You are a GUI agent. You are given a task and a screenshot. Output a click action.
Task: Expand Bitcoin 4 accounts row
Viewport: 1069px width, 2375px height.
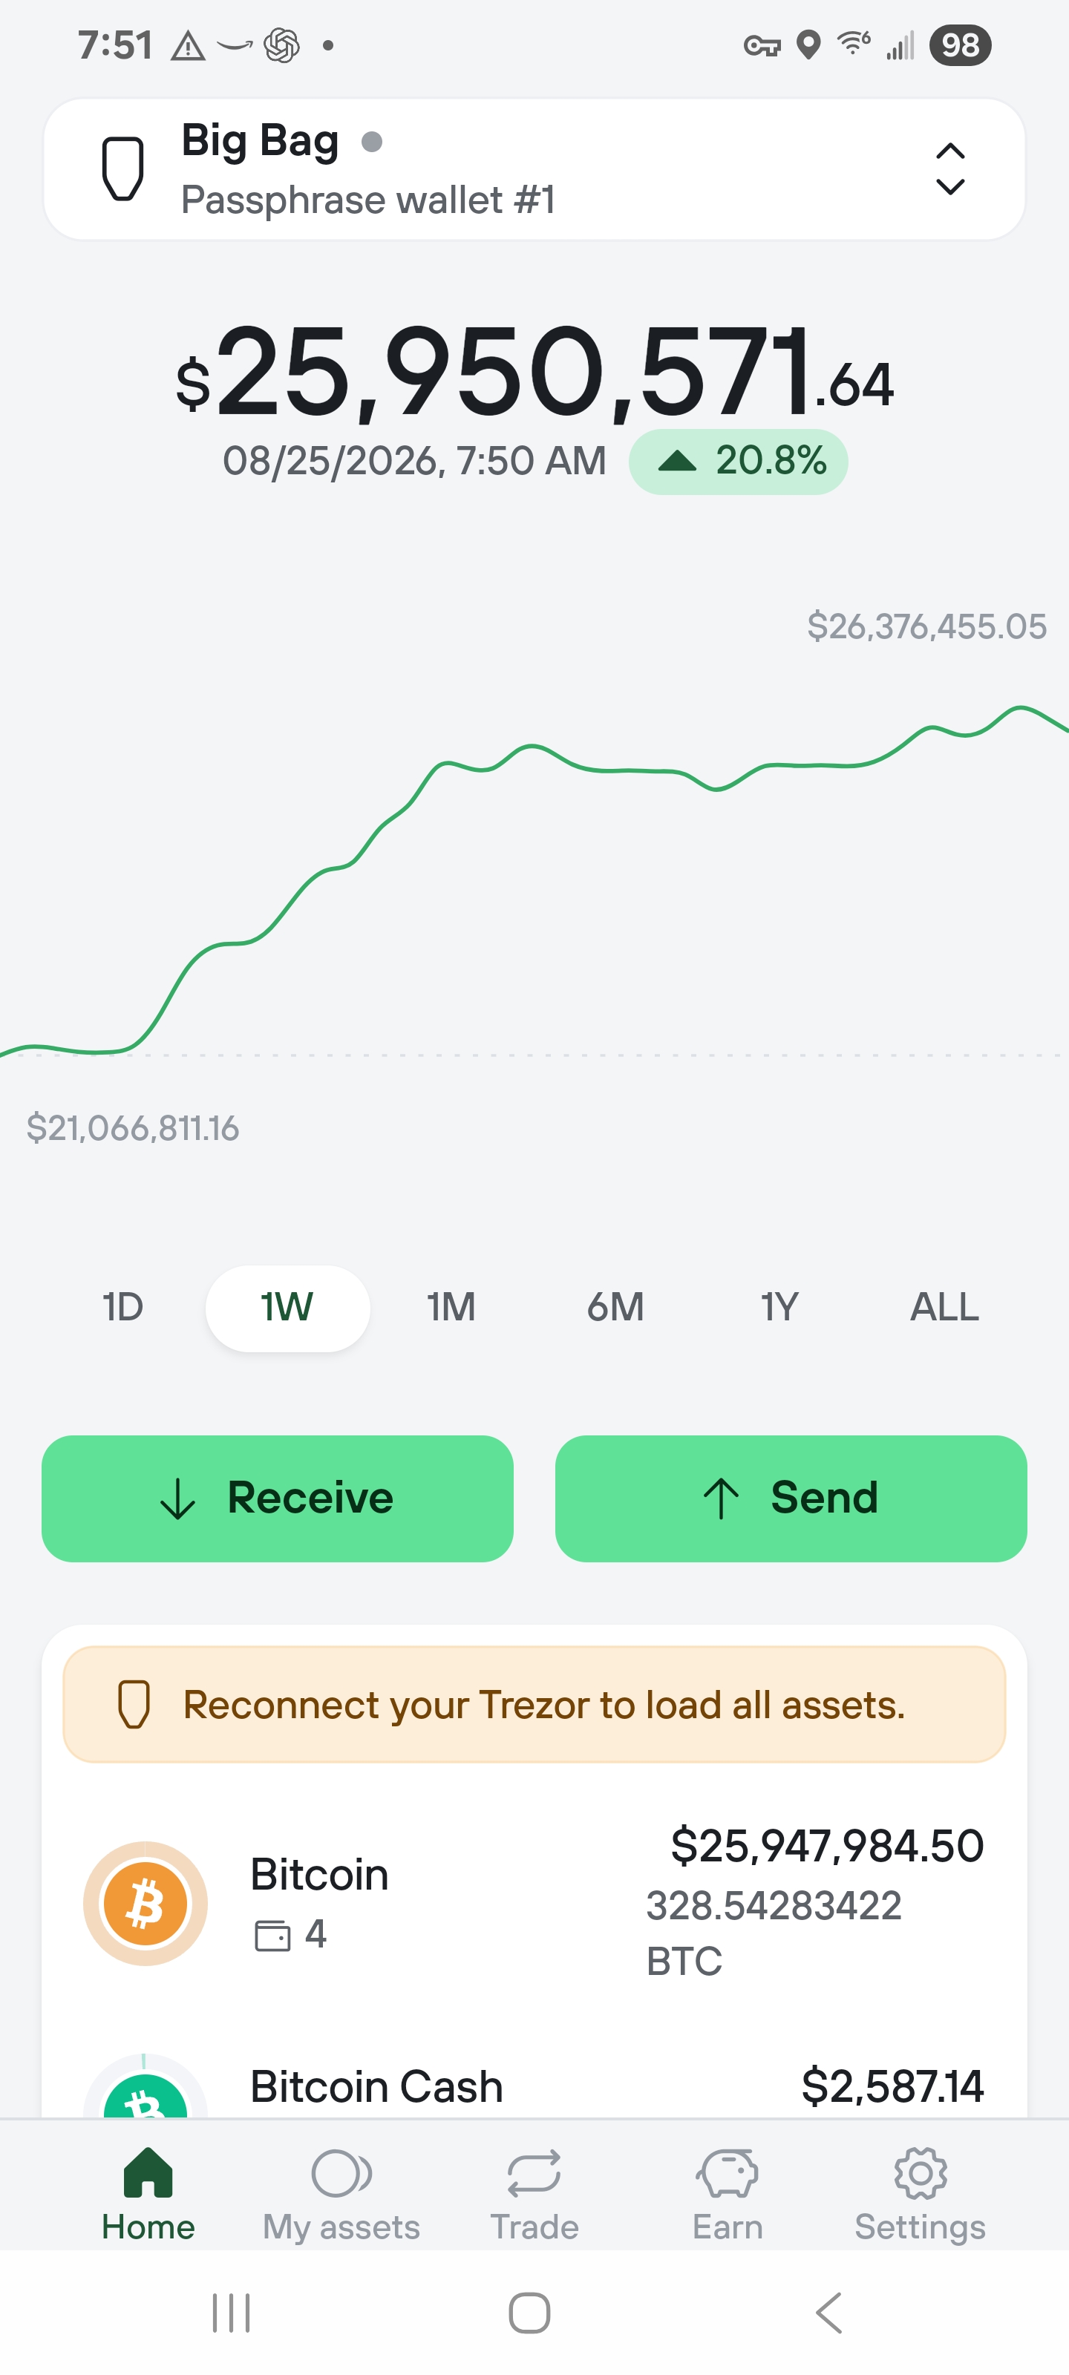click(x=534, y=1903)
